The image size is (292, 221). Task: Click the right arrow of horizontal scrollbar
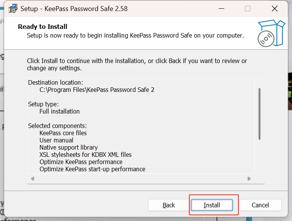249,178
